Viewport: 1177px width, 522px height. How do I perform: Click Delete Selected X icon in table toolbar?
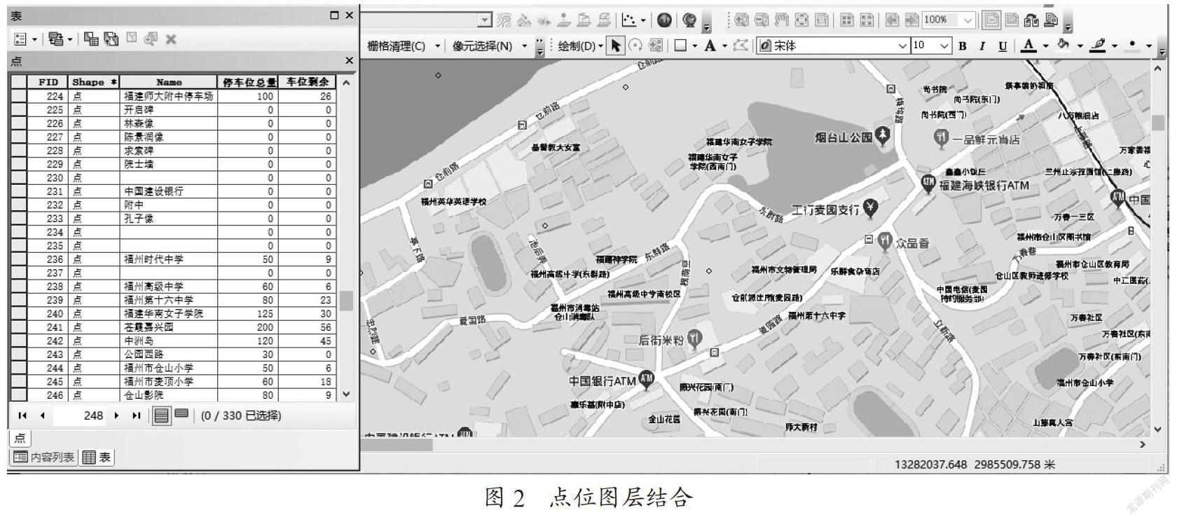[170, 39]
